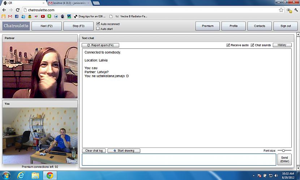Bookmark this page with the star icon
The height and width of the screenshot is (180, 300).
[281, 10]
